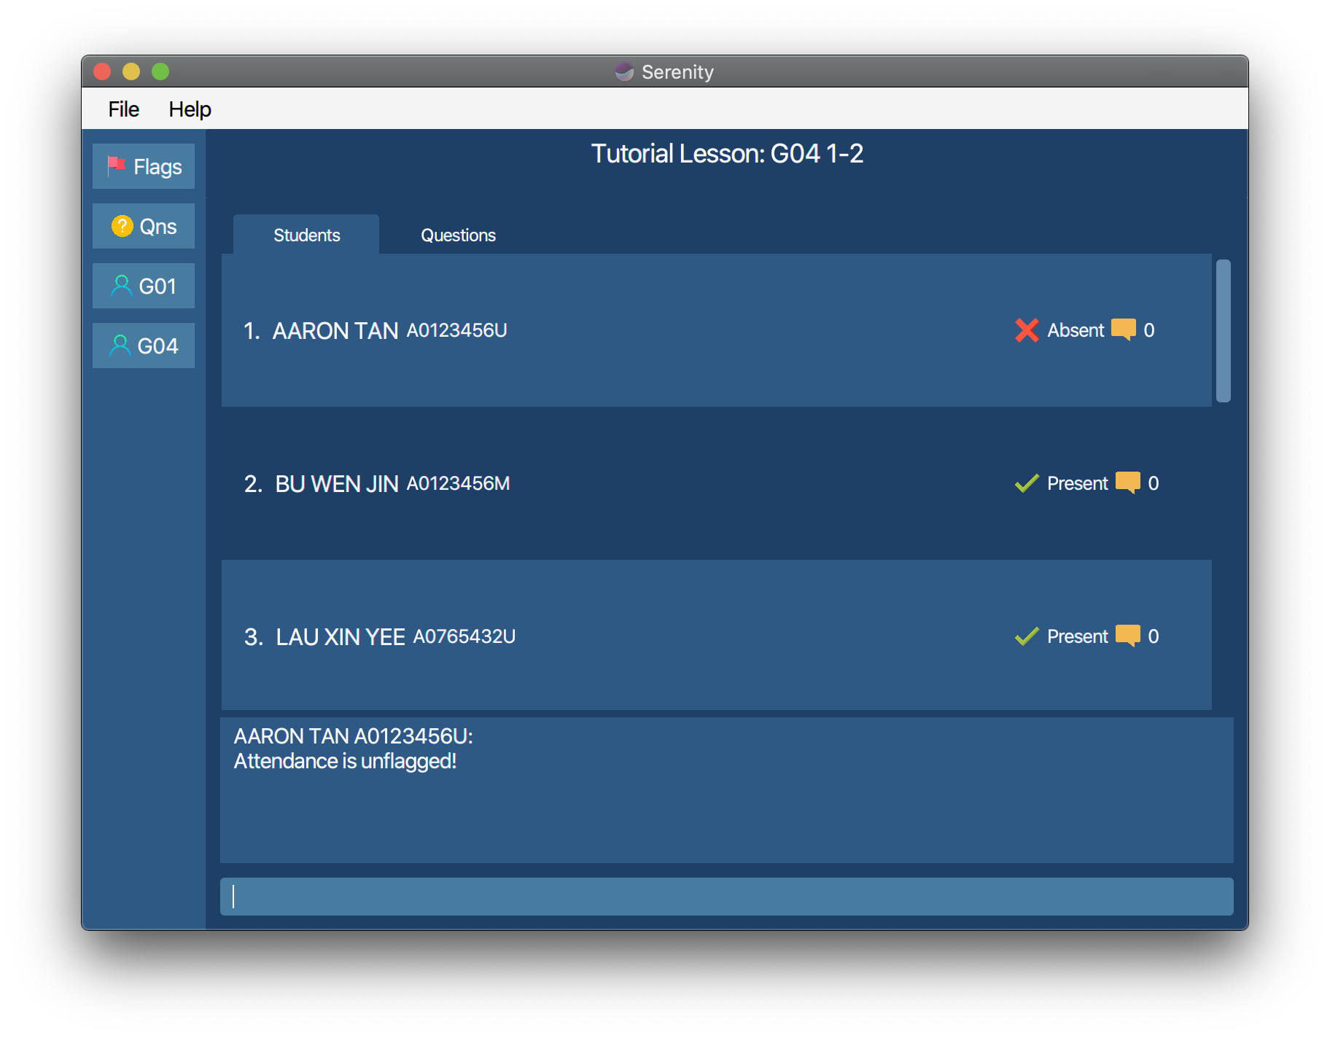Open the Help menu
The image size is (1330, 1038).
[190, 109]
